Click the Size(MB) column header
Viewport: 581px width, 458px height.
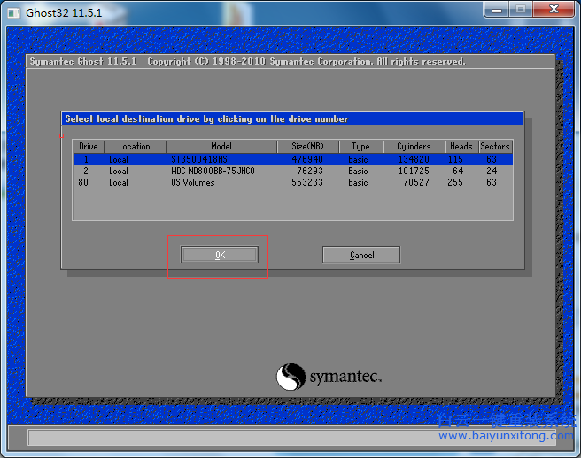(307, 146)
